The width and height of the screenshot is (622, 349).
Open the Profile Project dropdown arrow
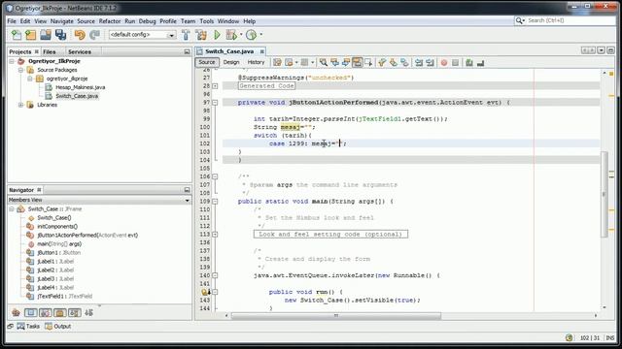tap(261, 35)
